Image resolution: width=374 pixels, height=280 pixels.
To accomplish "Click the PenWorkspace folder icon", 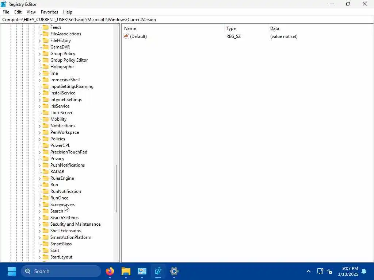I will point(46,132).
